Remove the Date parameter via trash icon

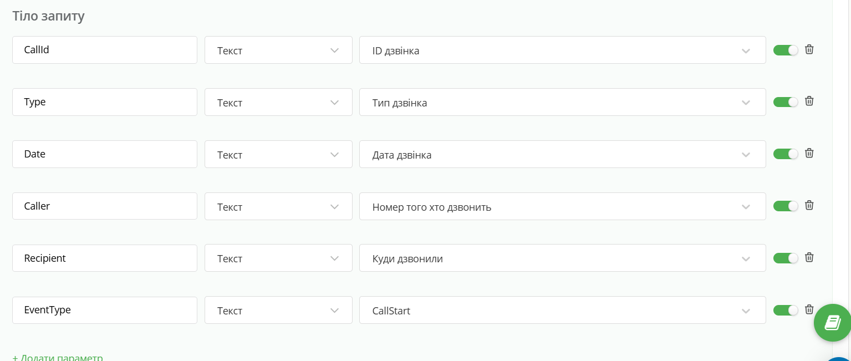point(809,153)
